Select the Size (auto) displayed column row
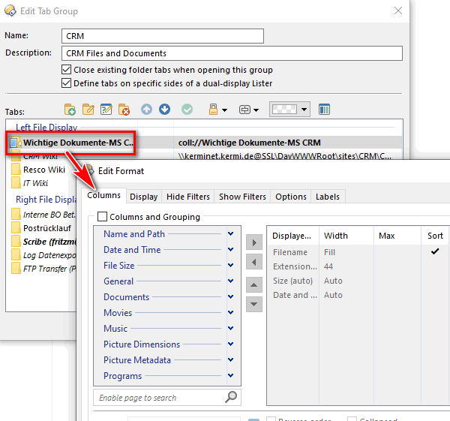The width and height of the screenshot is (450, 421). (358, 281)
